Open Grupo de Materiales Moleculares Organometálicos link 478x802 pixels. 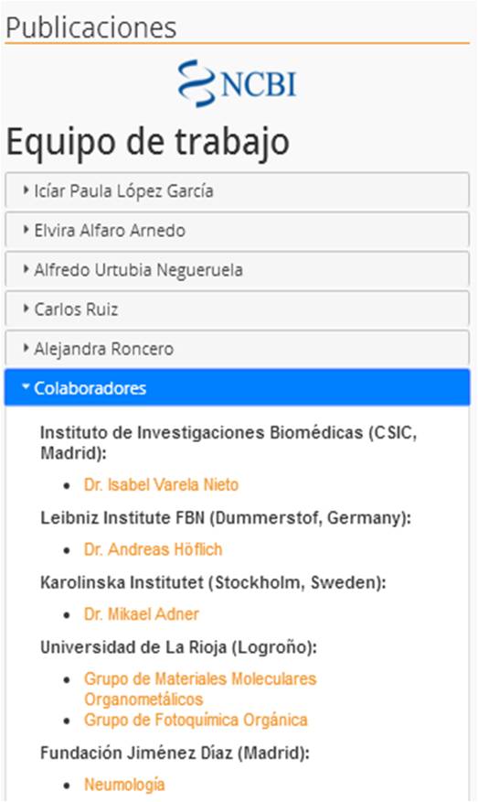click(x=200, y=689)
